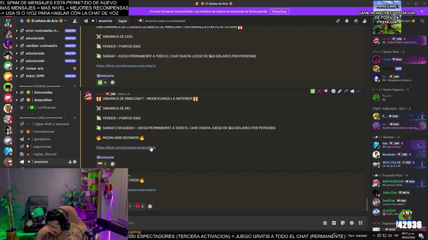The image size is (428, 240).
Task: Click the forward arrow message icon
Action: pyautogui.click(x=346, y=91)
